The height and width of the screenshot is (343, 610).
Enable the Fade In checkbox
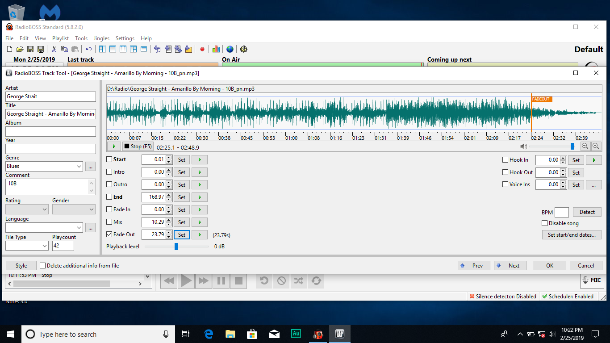pyautogui.click(x=109, y=209)
